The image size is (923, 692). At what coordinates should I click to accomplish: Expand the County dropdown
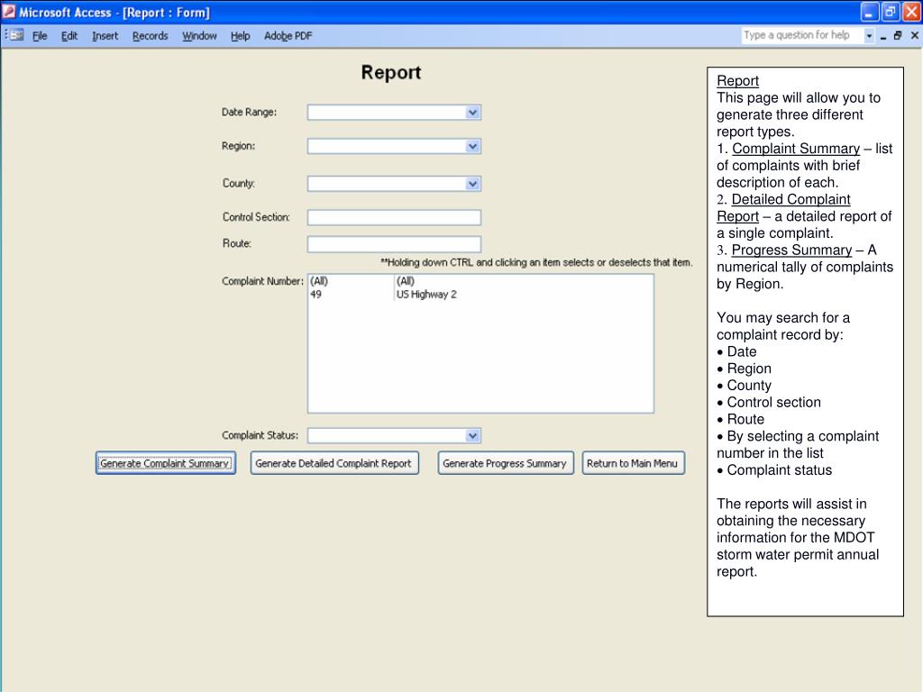[x=472, y=184]
